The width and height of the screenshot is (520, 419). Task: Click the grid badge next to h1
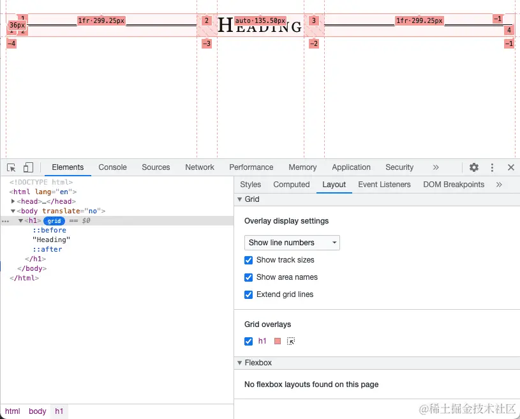click(54, 221)
